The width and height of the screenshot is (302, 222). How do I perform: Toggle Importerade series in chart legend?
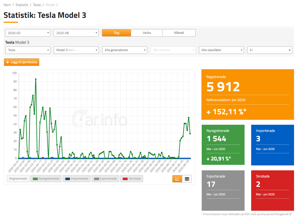tap(77, 179)
